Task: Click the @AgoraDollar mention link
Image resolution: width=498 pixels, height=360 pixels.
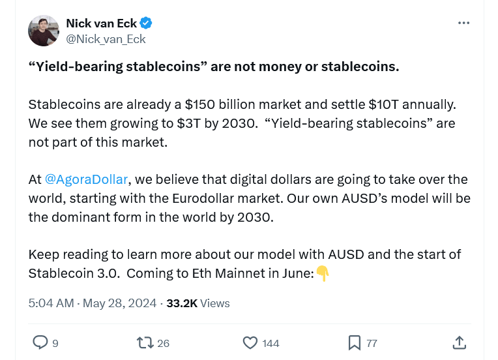Action: tap(86, 179)
